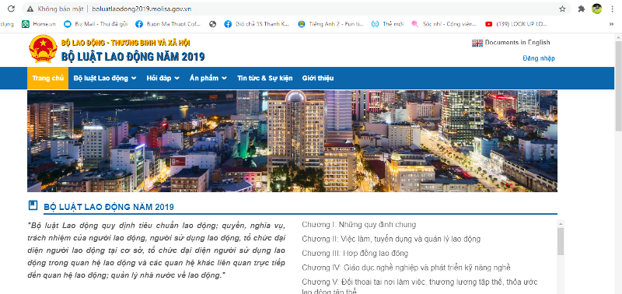
Task: Click the chapter list scrollbar thumb
Action: (x=561, y=241)
